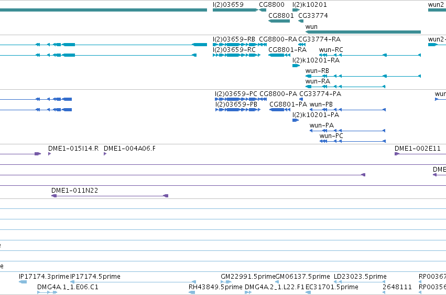Viewport: 446px width, 295px height.
Task: Open the wun-PC protein label
Action: pos(331,136)
